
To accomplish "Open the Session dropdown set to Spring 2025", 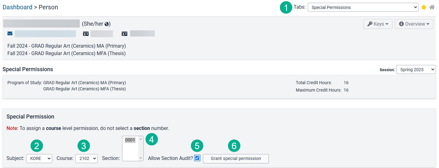I will pos(416,70).
